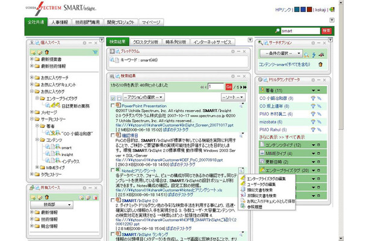Screen dimensions: 367x241
Task: Check the box for SMART/InSight 2.0 result
Action: pos(113,200)
